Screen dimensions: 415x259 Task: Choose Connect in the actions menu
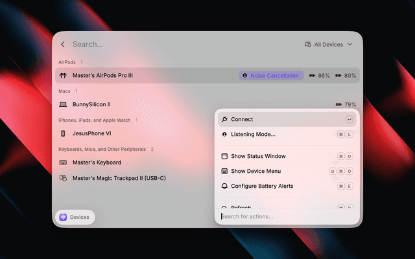(287, 119)
